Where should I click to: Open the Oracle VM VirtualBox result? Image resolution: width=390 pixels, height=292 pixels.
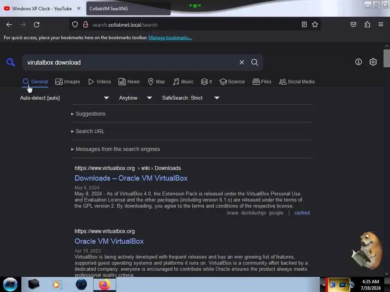(109, 241)
